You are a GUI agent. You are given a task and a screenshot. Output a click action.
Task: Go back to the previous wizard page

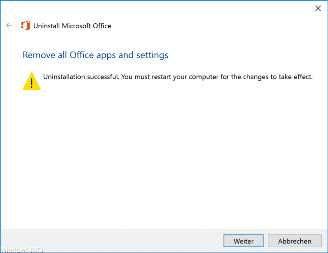pos(9,26)
